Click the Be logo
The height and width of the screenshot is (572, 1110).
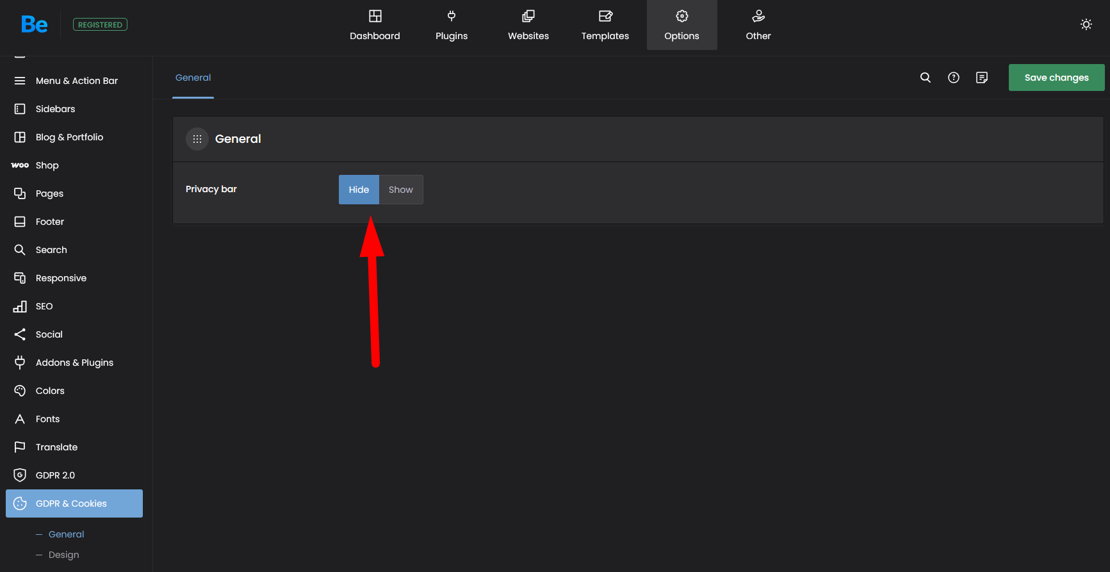pos(34,24)
